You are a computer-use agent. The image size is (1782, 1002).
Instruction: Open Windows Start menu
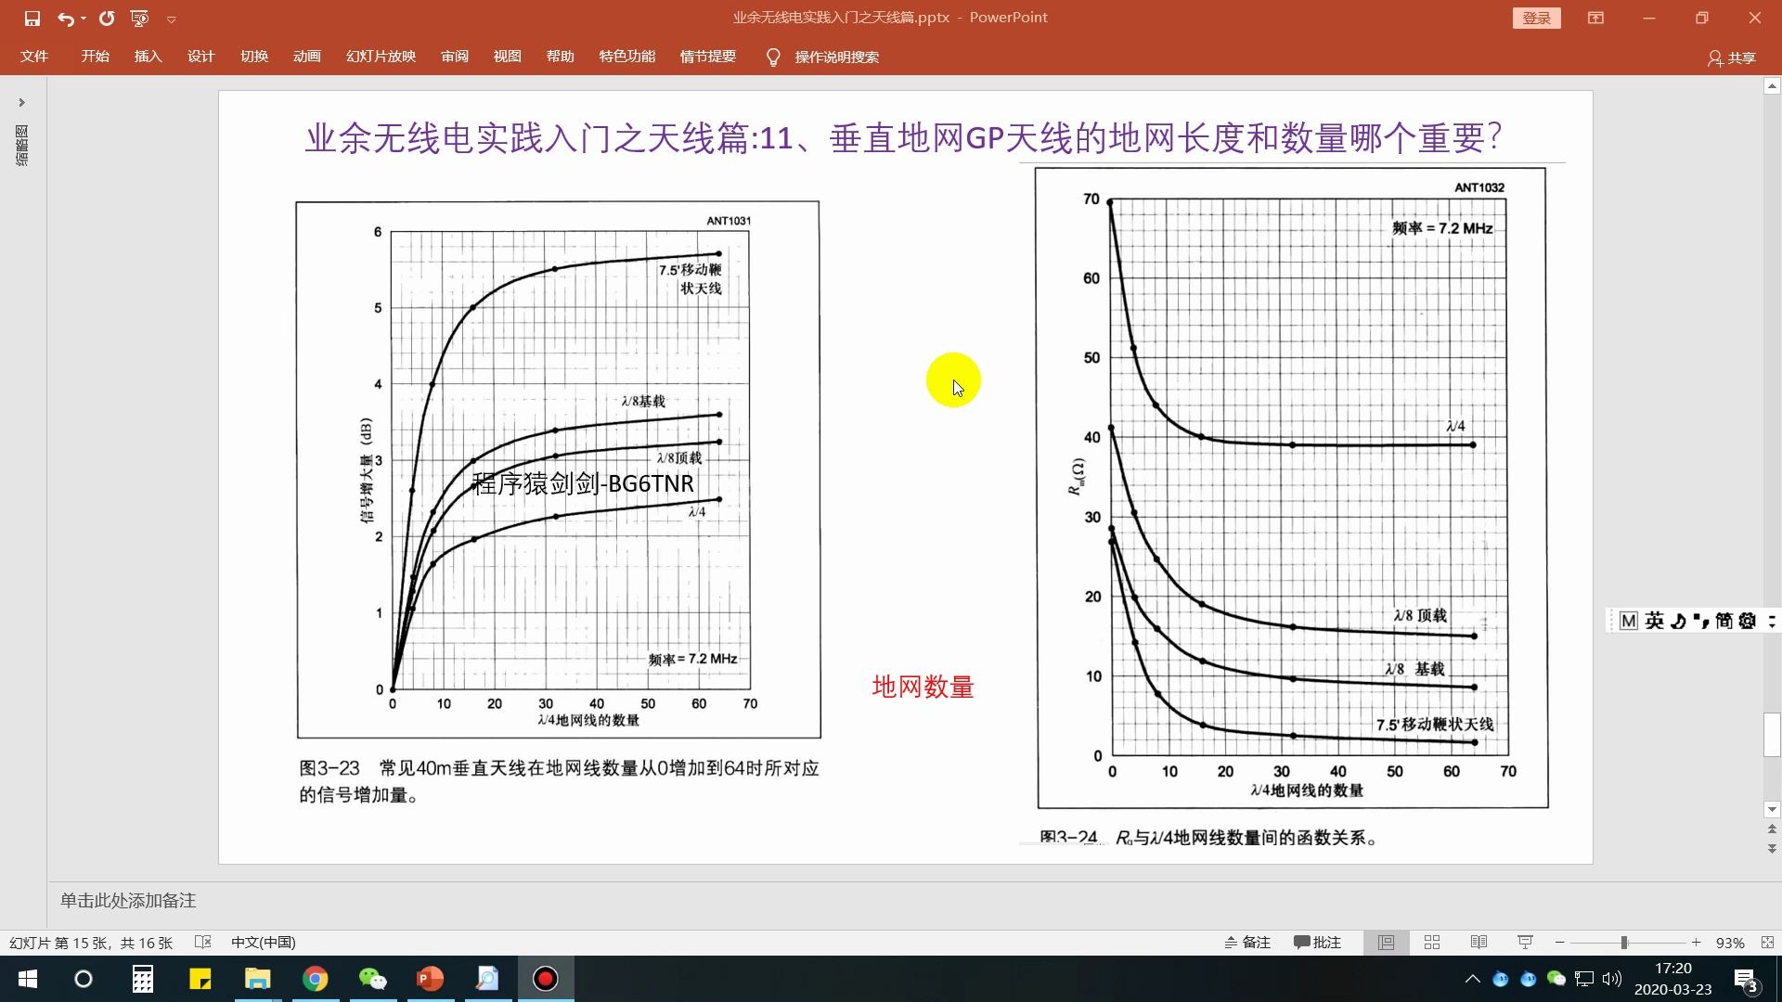pos(28,979)
